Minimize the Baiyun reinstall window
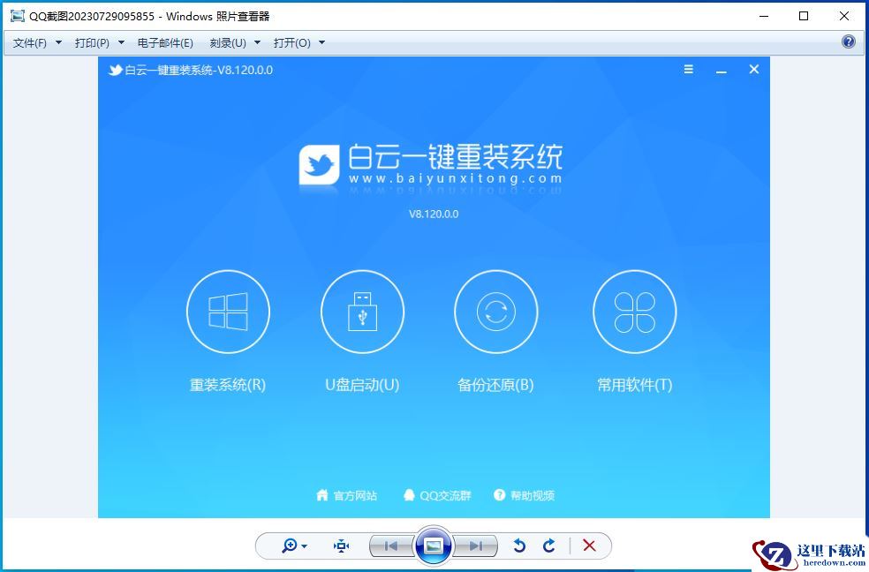 coord(721,71)
